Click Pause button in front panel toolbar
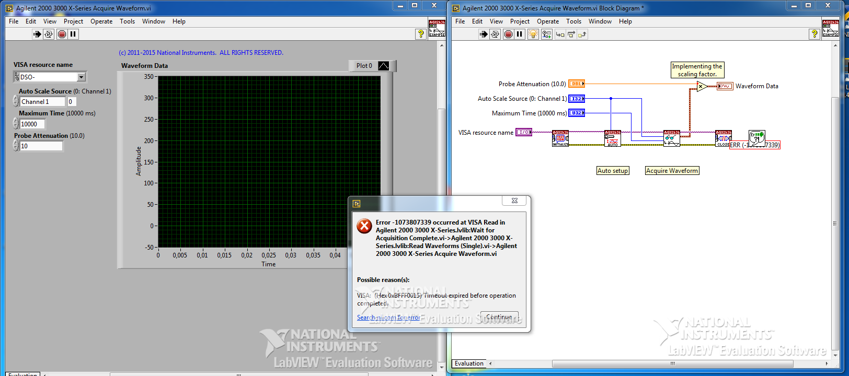The width and height of the screenshot is (849, 376). (73, 34)
